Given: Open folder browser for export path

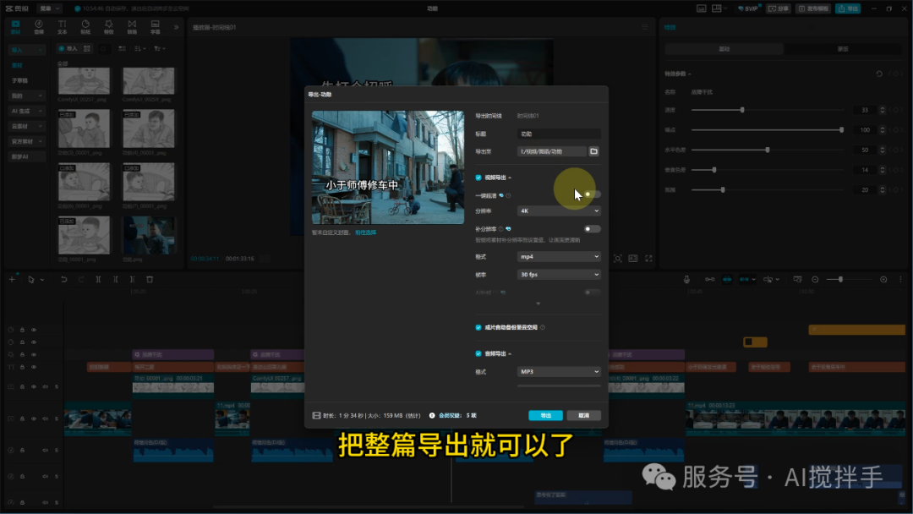Looking at the screenshot, I should [x=594, y=151].
